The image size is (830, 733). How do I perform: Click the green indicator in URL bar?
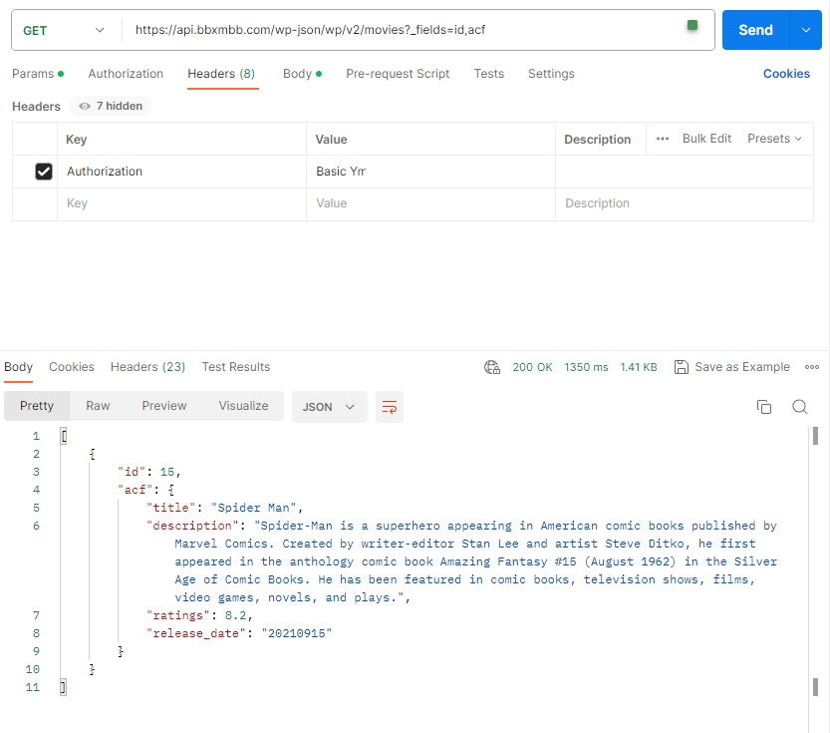point(692,25)
